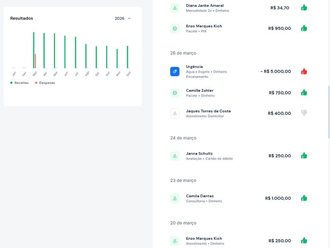This screenshot has height=248, width=330.
Task: Click the Urgência blue tag icon
Action: 174,72
